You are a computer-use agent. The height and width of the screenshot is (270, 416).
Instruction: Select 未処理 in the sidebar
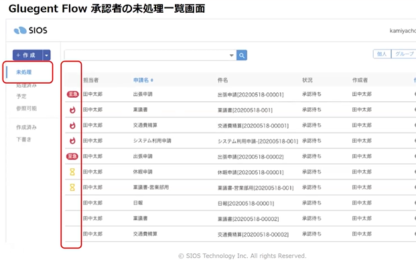pyautogui.click(x=24, y=72)
